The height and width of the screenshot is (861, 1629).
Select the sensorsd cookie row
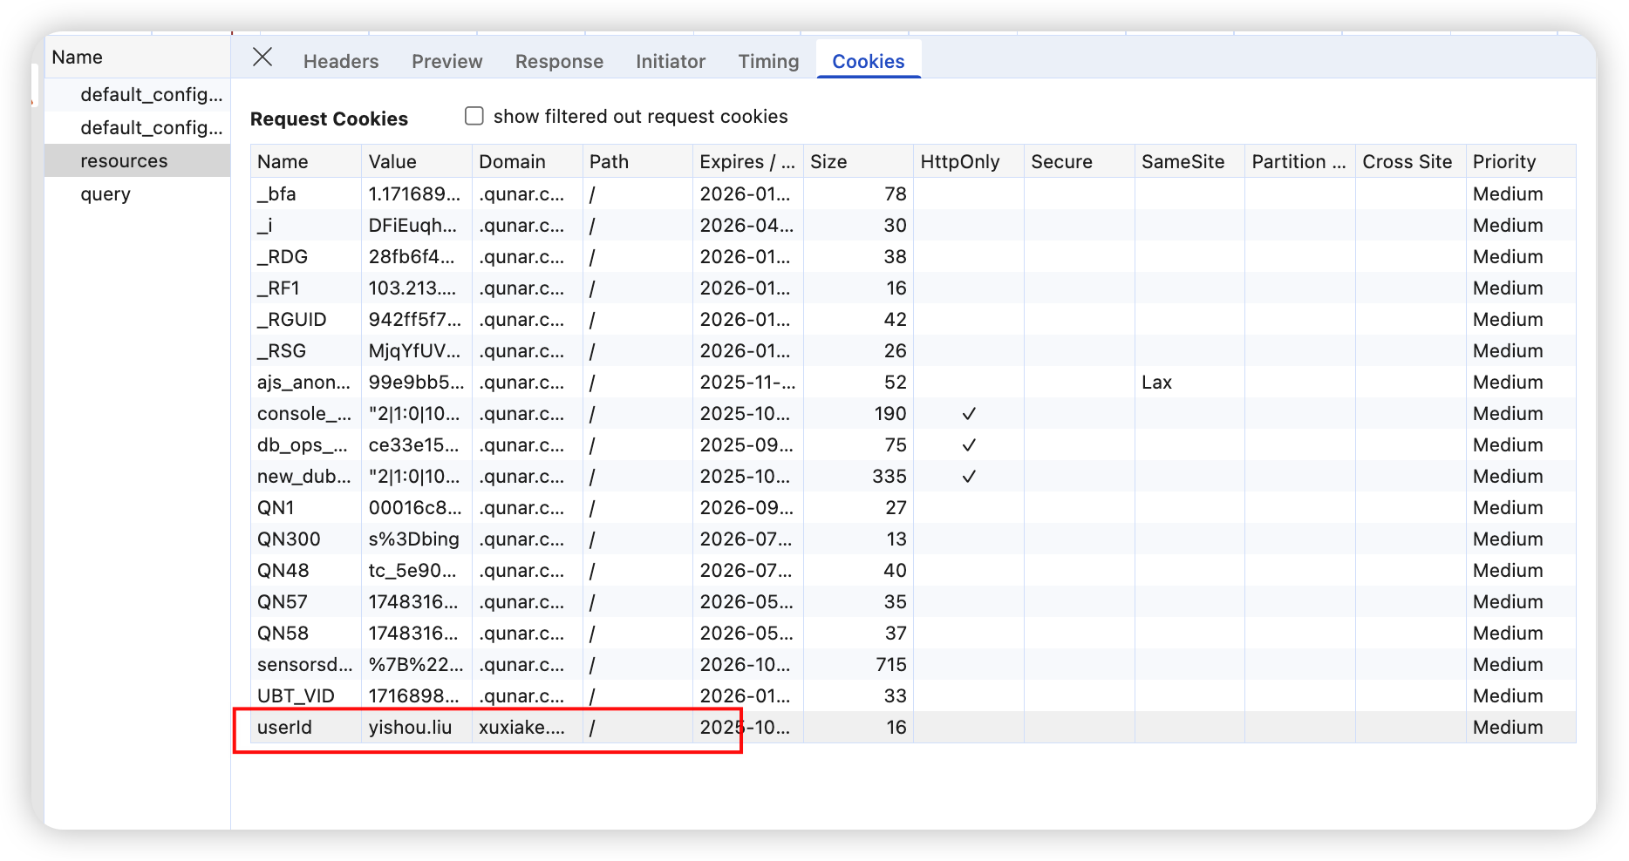tap(304, 665)
